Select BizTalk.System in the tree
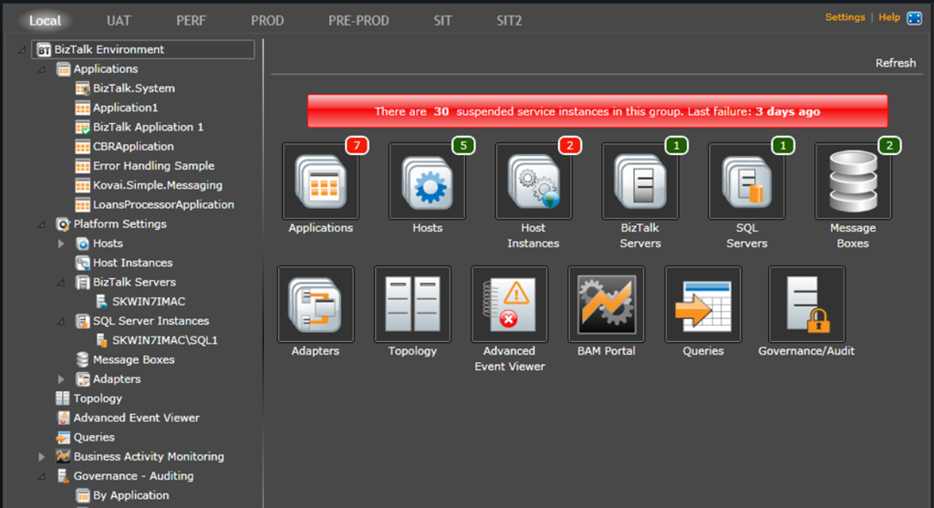The height and width of the screenshot is (508, 934). 133,88
